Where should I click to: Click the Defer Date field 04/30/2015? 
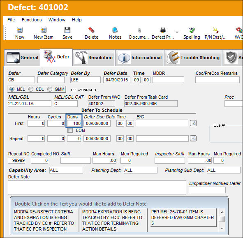(117, 80)
